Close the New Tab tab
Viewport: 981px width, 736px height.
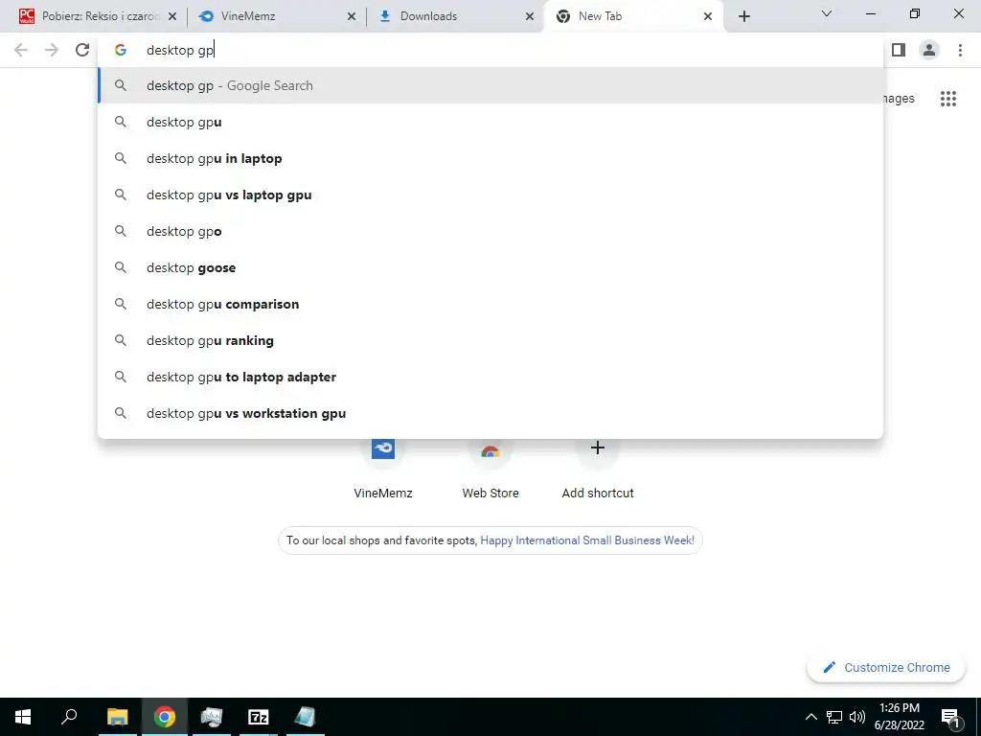coord(708,17)
